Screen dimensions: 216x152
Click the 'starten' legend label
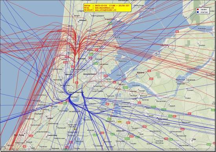point(204,12)
